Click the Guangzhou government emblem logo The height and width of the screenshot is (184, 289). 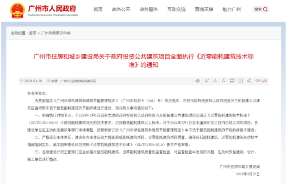point(17,9)
